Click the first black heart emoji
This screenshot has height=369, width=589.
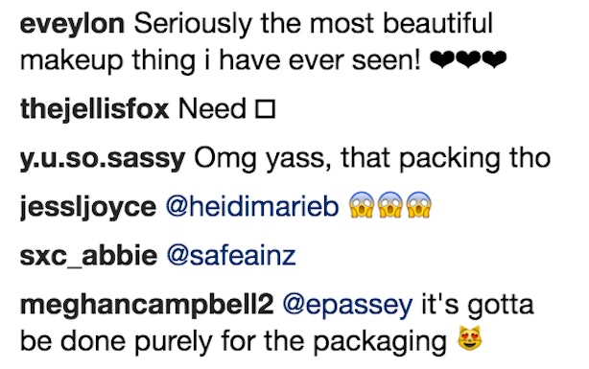click(x=442, y=60)
